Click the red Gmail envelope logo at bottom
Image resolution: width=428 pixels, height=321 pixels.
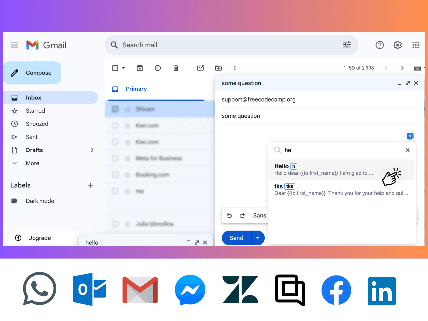pos(140,290)
